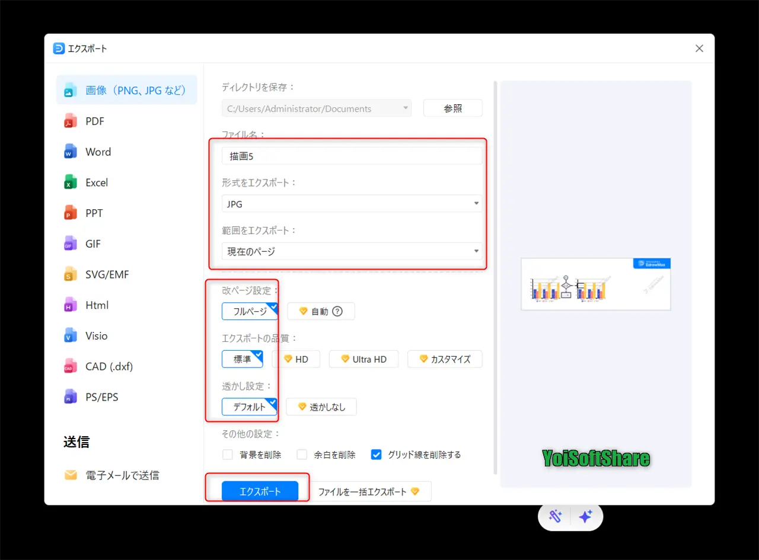Select HD export quality

click(x=296, y=359)
